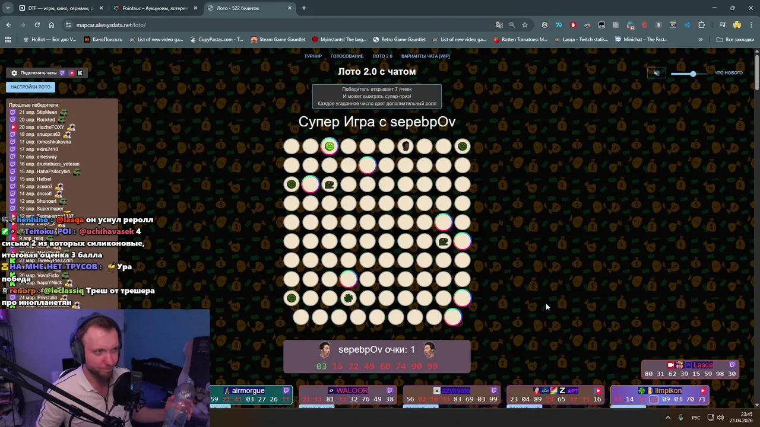
Task: Open chat connection settings gear
Action: point(14,73)
